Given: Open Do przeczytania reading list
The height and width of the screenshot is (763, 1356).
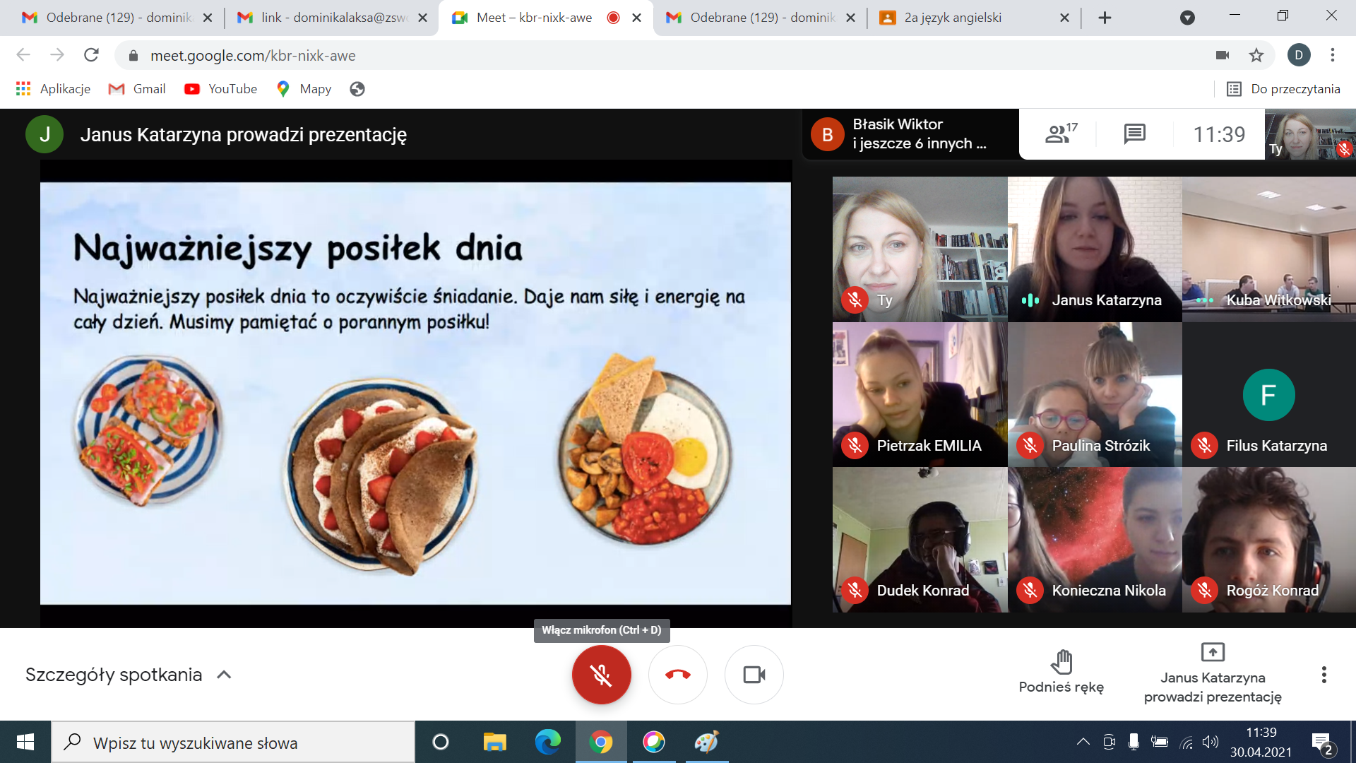Looking at the screenshot, I should [1283, 89].
